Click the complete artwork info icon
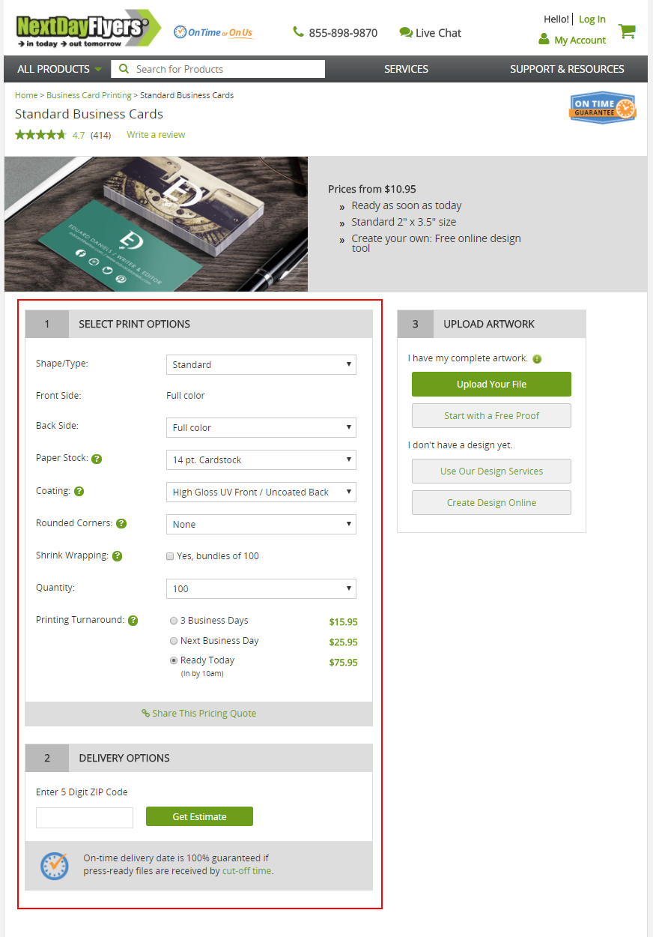Viewport: 653px width, 937px height. click(x=537, y=359)
